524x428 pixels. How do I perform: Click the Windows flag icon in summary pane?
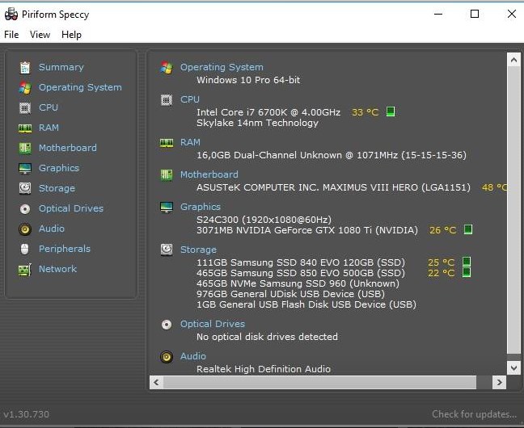coord(167,68)
